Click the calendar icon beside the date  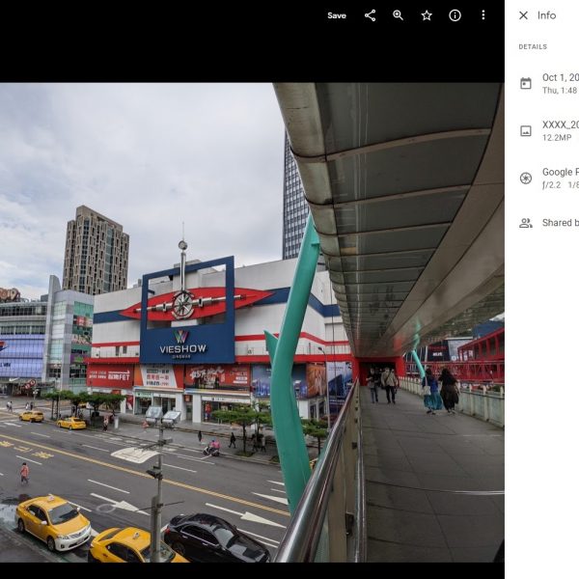pyautogui.click(x=526, y=84)
